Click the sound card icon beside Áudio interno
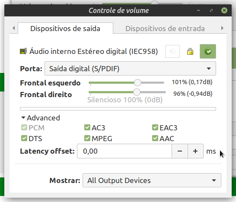 pyautogui.click(x=23, y=51)
